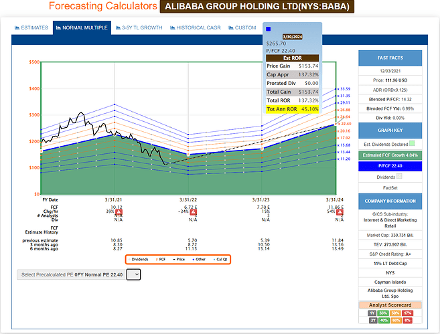Click the red 17% scorecard badge
The width and height of the screenshot is (440, 334).
point(407,313)
